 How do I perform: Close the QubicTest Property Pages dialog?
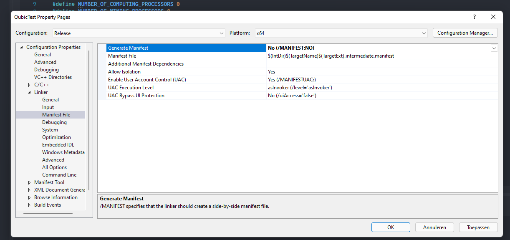(493, 17)
